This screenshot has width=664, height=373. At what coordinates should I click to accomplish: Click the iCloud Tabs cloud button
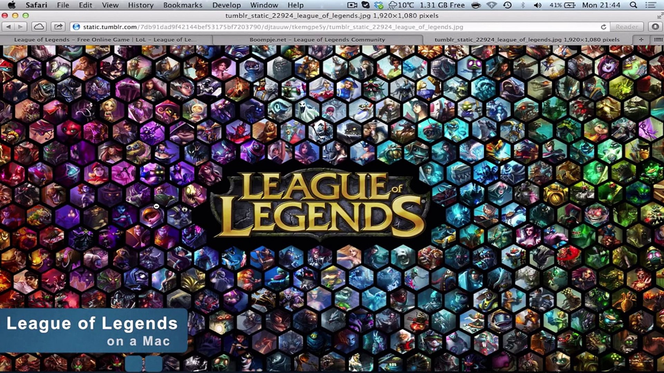[x=39, y=27]
